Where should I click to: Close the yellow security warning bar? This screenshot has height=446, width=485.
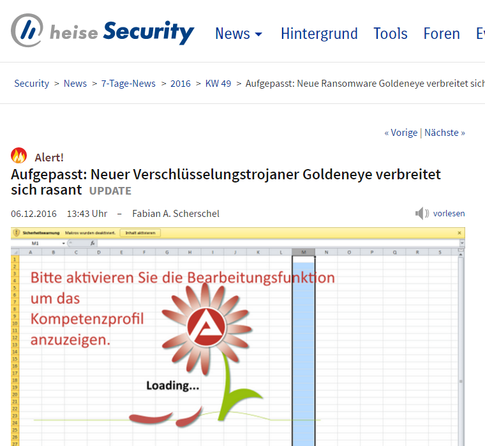tap(459, 233)
